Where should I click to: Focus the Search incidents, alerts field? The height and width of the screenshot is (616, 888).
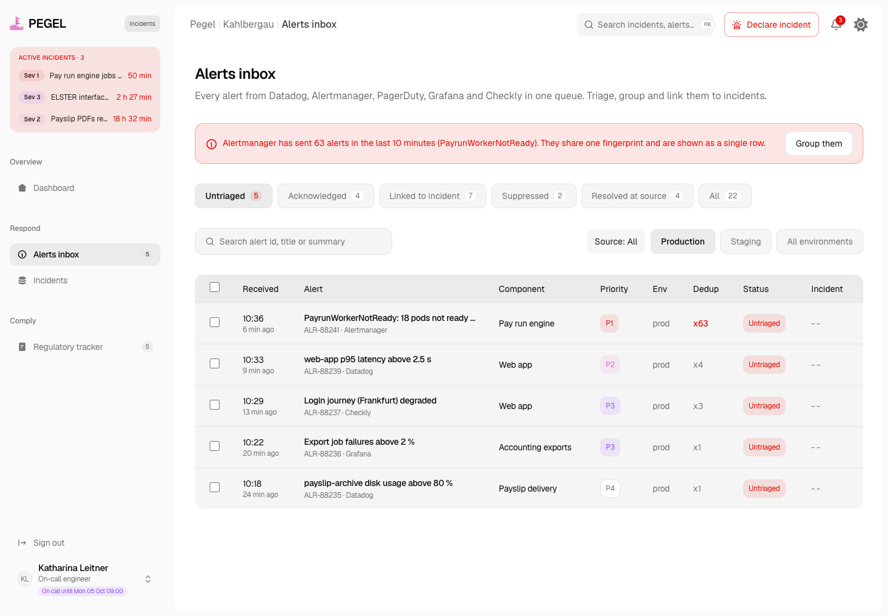tap(645, 25)
